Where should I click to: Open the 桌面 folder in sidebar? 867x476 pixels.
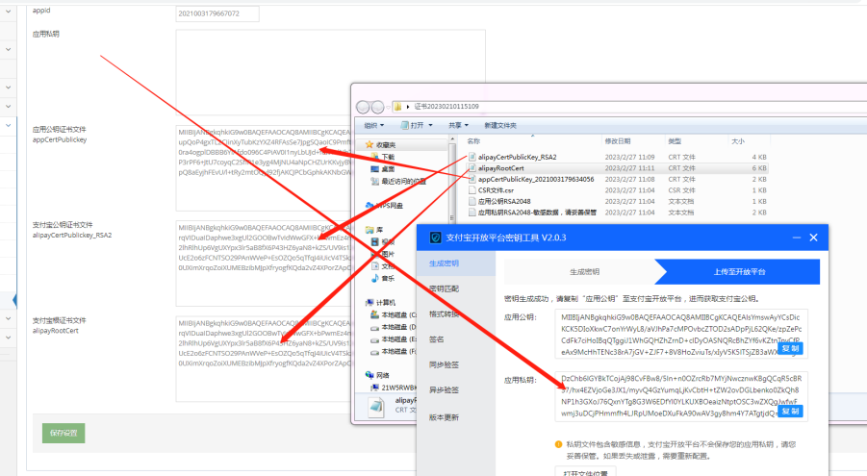(387, 168)
